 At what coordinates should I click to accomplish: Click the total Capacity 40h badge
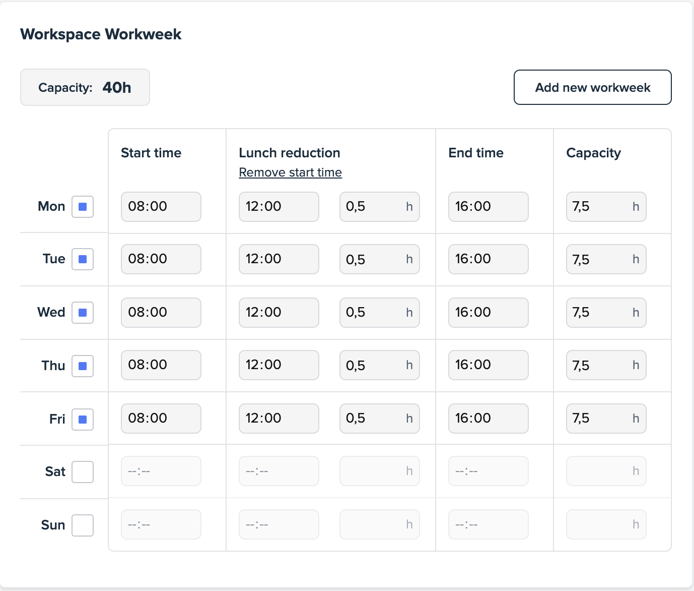tap(85, 87)
